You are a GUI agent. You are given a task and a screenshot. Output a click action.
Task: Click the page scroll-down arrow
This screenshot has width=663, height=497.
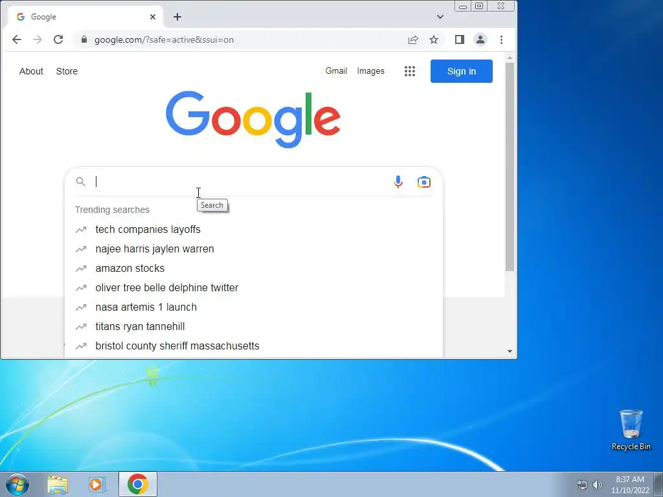pyautogui.click(x=510, y=351)
